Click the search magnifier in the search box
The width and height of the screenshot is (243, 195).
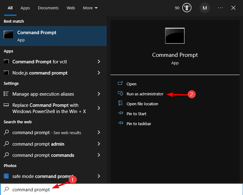pyautogui.click(x=6, y=189)
